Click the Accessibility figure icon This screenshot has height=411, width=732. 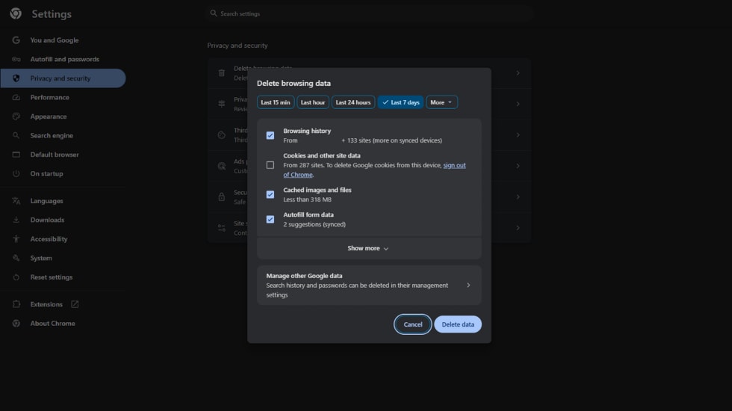coord(16,238)
